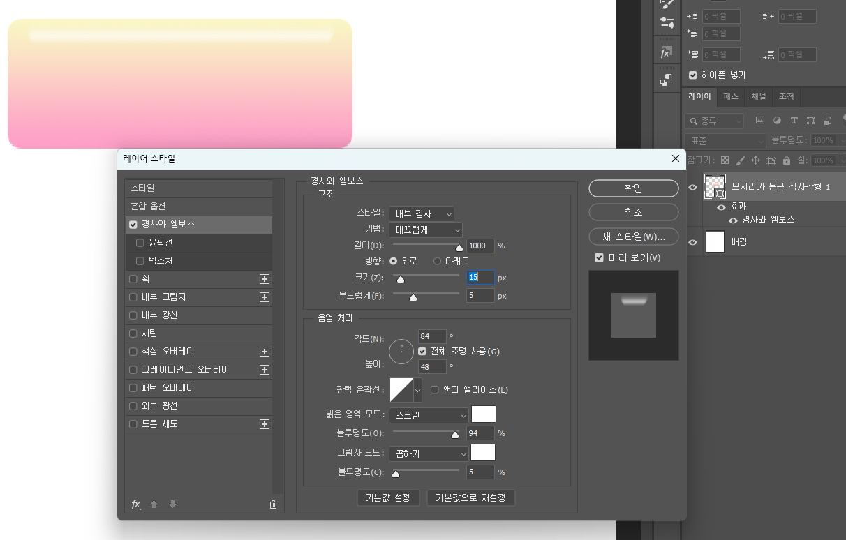The height and width of the screenshot is (540, 846).
Task: Open the fx menu at the dialog's bottom left
Action: tap(136, 504)
